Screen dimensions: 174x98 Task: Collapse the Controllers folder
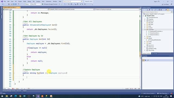145,30
